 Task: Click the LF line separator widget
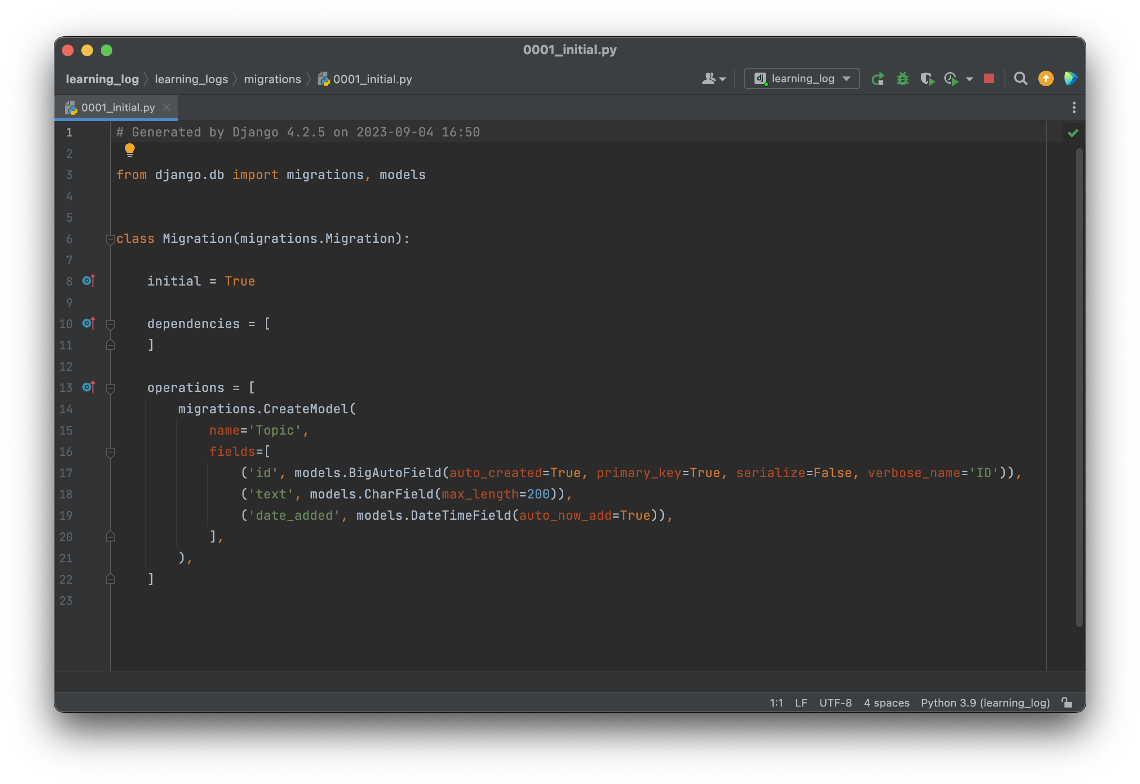tap(801, 703)
